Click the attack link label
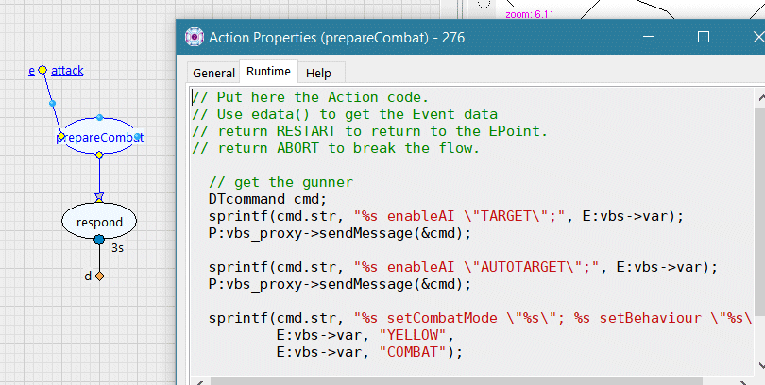765x385 pixels. tap(67, 71)
